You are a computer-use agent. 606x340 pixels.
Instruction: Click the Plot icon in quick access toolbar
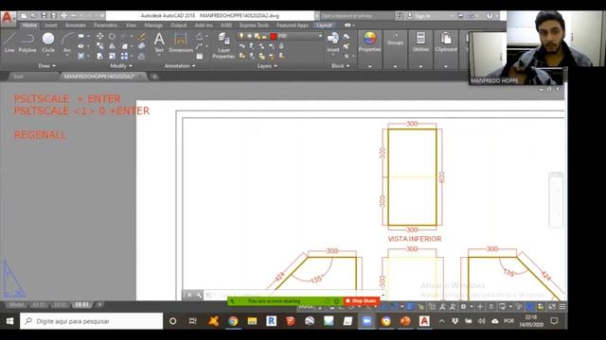63,16
